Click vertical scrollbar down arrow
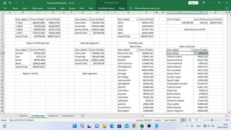231x130 pixels. pyautogui.click(x=229, y=112)
